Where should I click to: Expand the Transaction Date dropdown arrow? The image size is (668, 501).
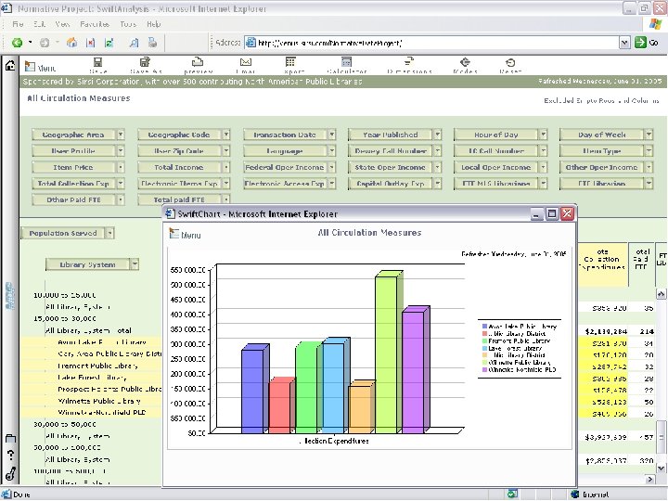coord(332,135)
